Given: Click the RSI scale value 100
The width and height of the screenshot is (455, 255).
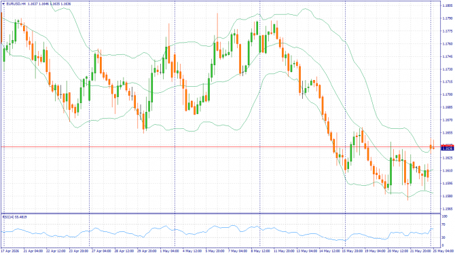Looking at the screenshot, I should (x=444, y=216).
